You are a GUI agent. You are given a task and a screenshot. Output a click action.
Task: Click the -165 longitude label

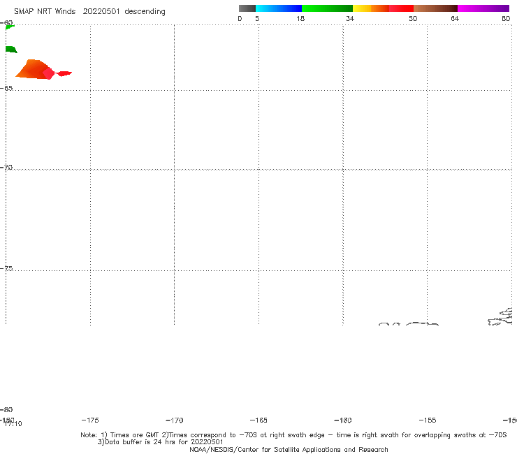pyautogui.click(x=258, y=420)
